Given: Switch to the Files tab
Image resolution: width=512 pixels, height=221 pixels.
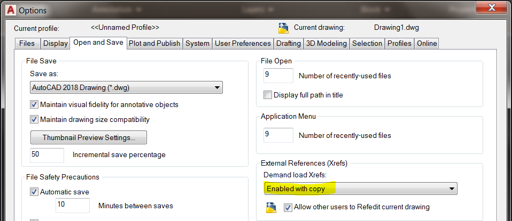Looking at the screenshot, I should pos(27,44).
